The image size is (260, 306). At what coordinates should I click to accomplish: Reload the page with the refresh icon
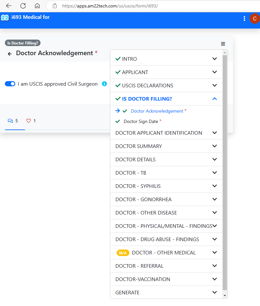(x=23, y=6)
